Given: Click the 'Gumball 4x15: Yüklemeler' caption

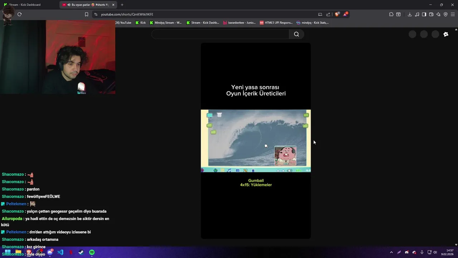Looking at the screenshot, I should (256, 183).
